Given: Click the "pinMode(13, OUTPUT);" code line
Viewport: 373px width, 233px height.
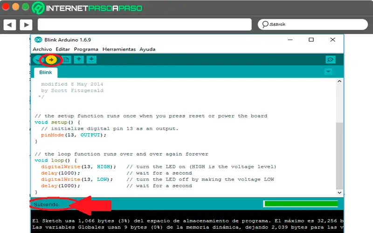Looking at the screenshot, I should [x=74, y=135].
